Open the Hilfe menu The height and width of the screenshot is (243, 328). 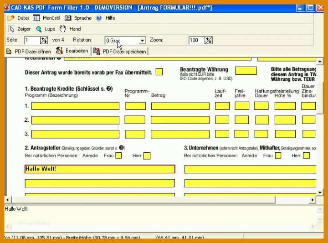pyautogui.click(x=110, y=18)
